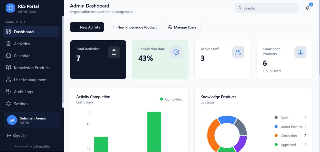The width and height of the screenshot is (320, 152).
Task: Click the green Completed legend dot
Action: pyautogui.click(x=161, y=99)
